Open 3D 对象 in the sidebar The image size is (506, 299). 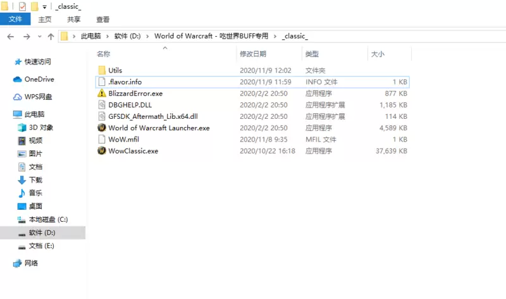click(x=40, y=128)
